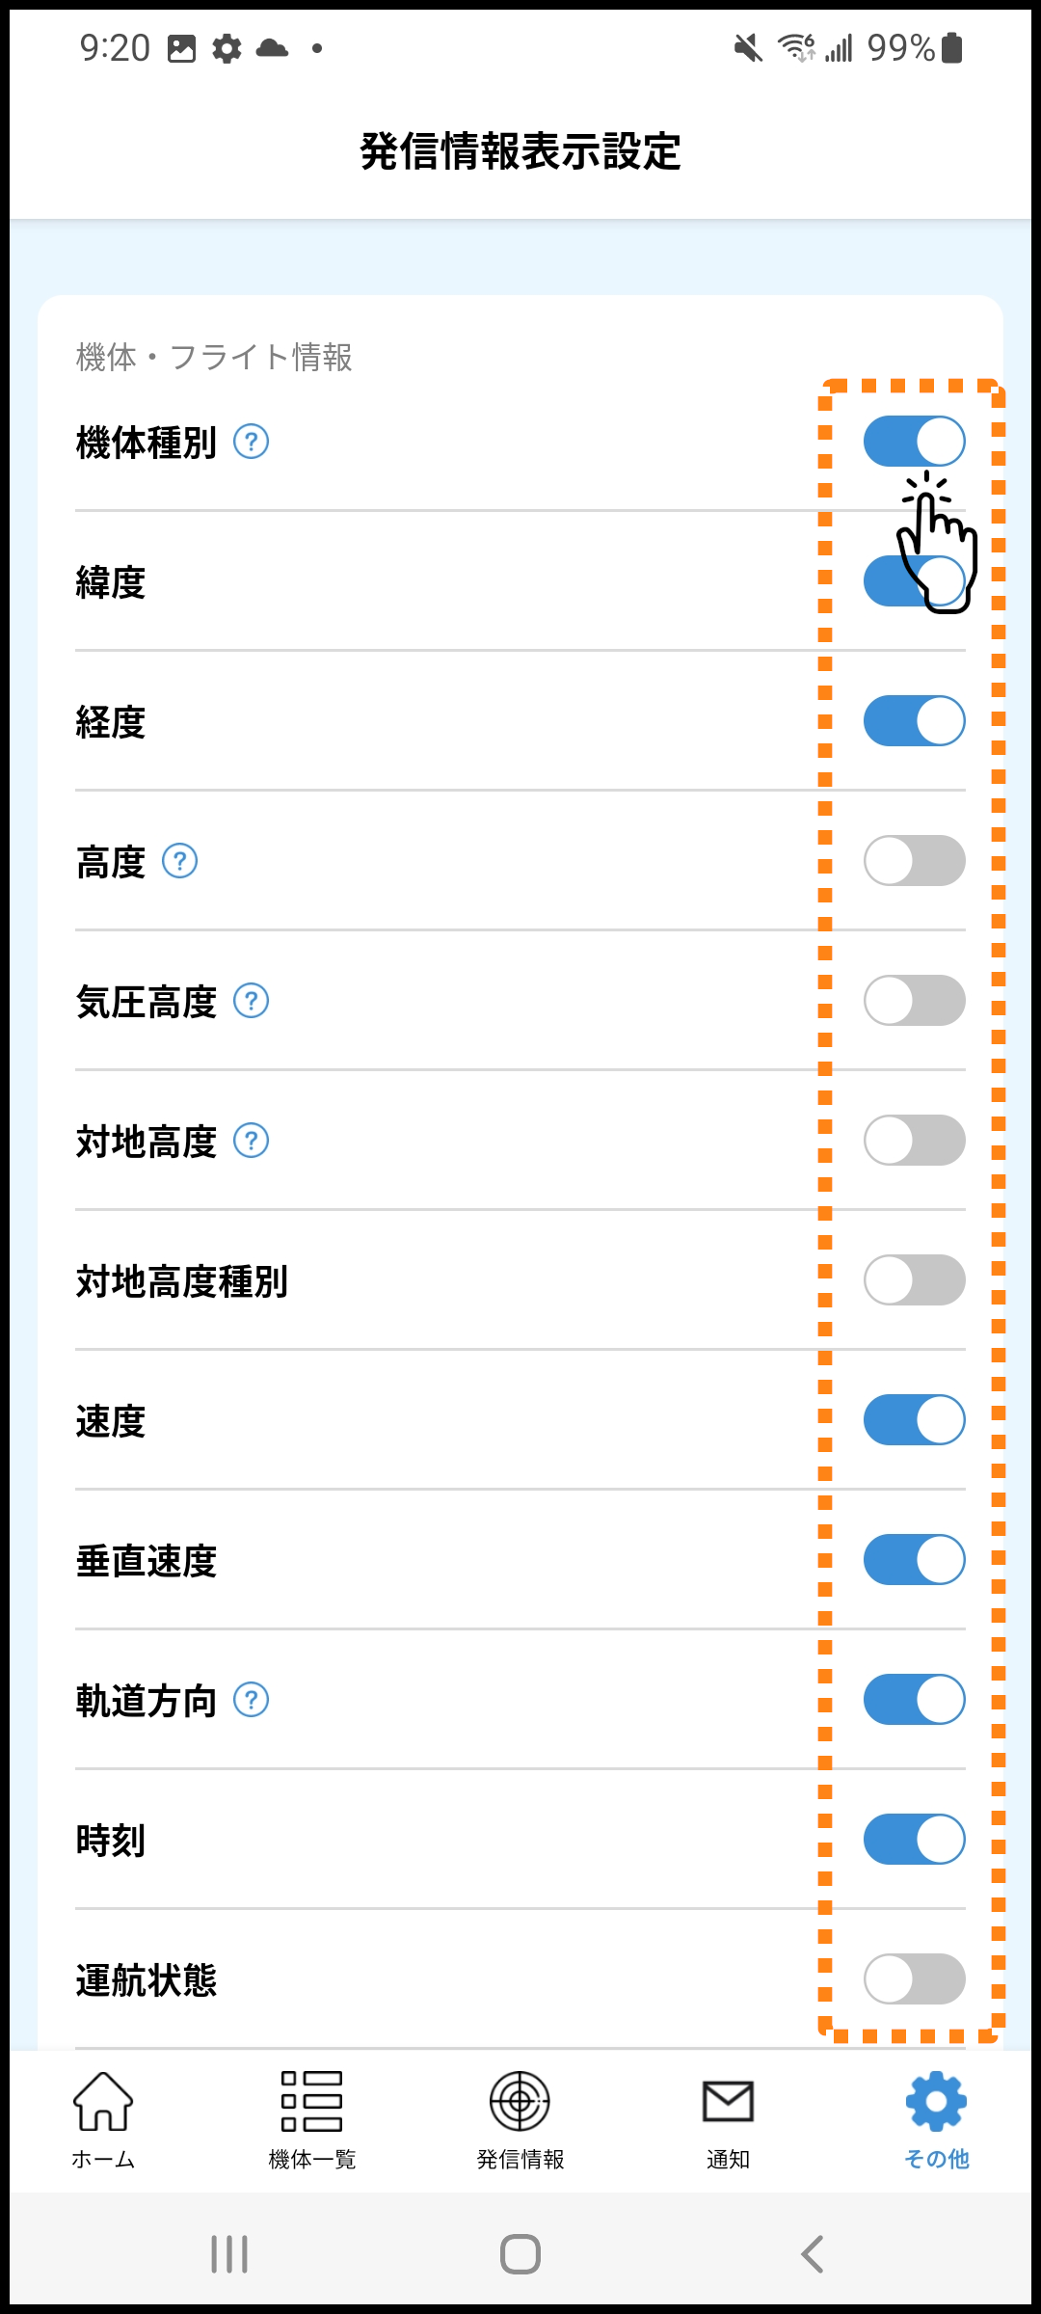Turn off 垂直速度 toggle

(914, 1560)
